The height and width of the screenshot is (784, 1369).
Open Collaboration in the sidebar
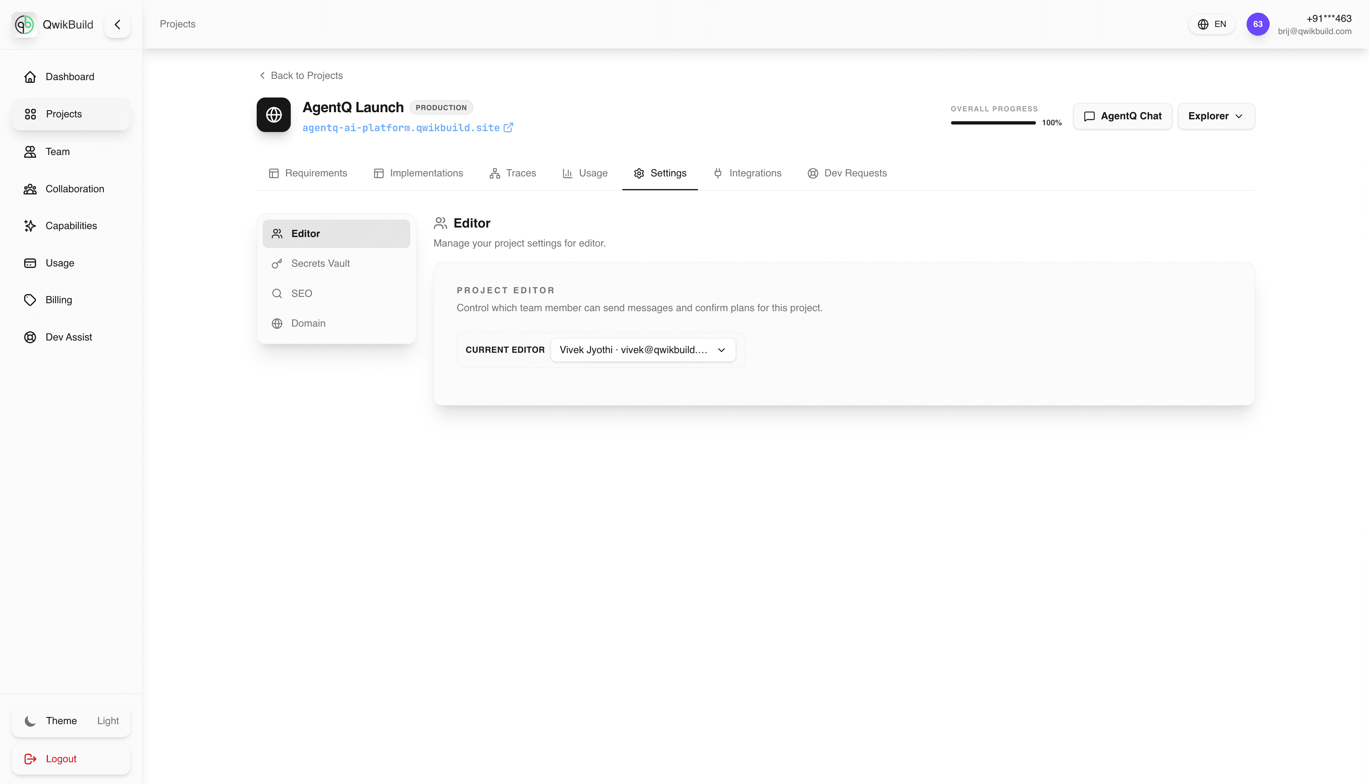[x=71, y=188]
